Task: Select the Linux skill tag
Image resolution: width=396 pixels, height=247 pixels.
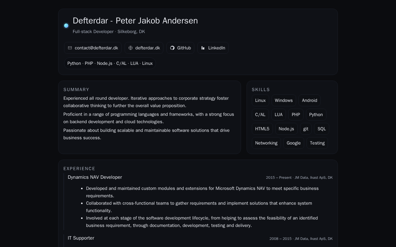Action: 260,100
